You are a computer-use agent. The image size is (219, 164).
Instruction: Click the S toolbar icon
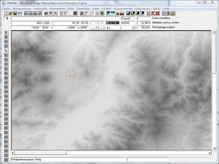click(133, 13)
